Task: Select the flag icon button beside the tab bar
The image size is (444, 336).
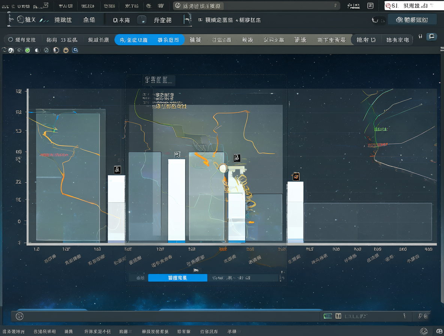Action: tap(432, 36)
